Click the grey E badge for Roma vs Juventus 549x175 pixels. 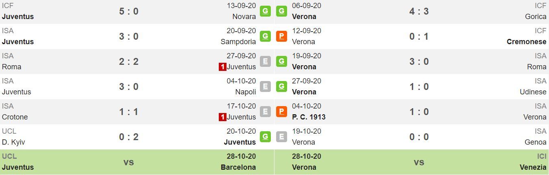(x=265, y=61)
